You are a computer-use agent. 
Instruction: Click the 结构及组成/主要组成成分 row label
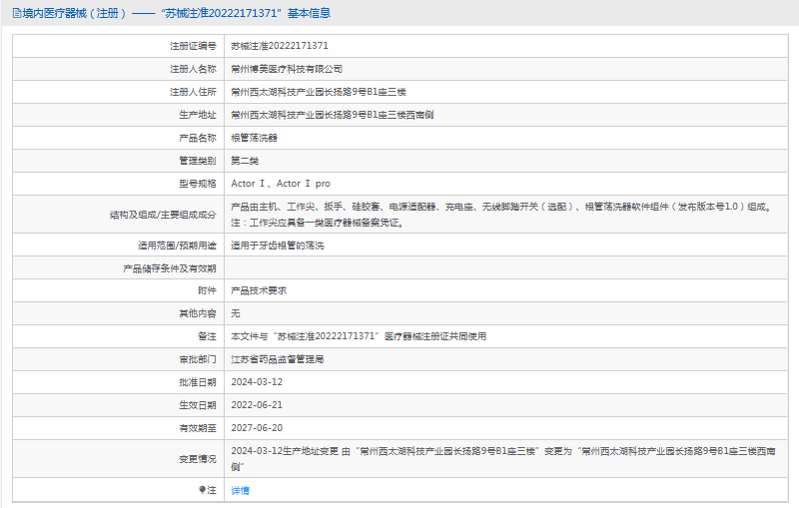point(163,215)
